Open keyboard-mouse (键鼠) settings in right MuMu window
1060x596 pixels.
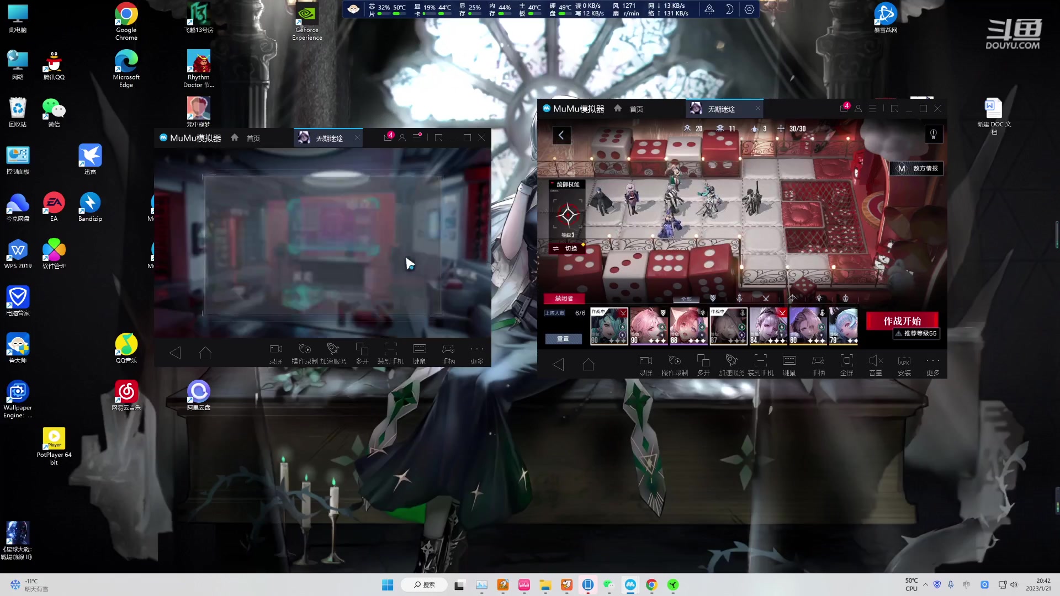[x=789, y=365]
